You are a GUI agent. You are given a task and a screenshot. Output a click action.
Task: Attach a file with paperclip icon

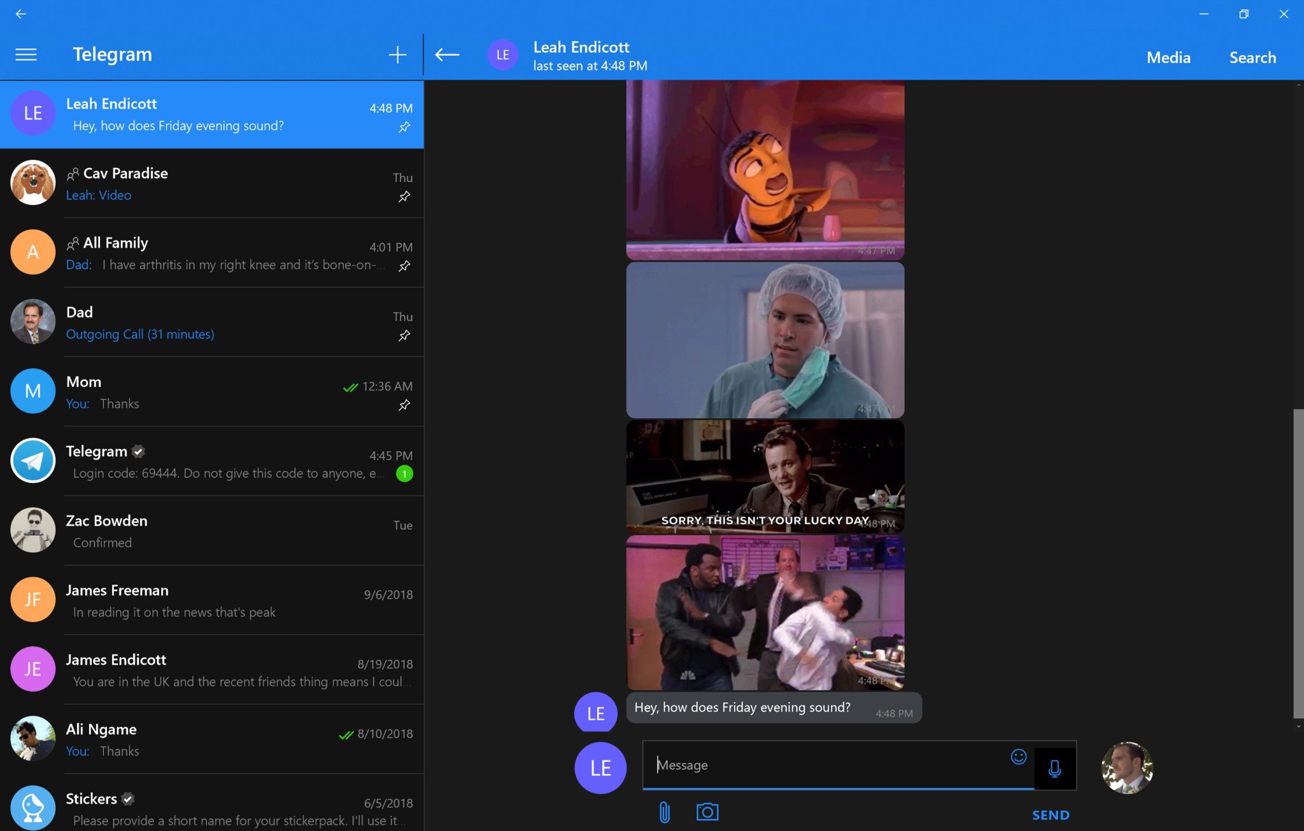[665, 813]
